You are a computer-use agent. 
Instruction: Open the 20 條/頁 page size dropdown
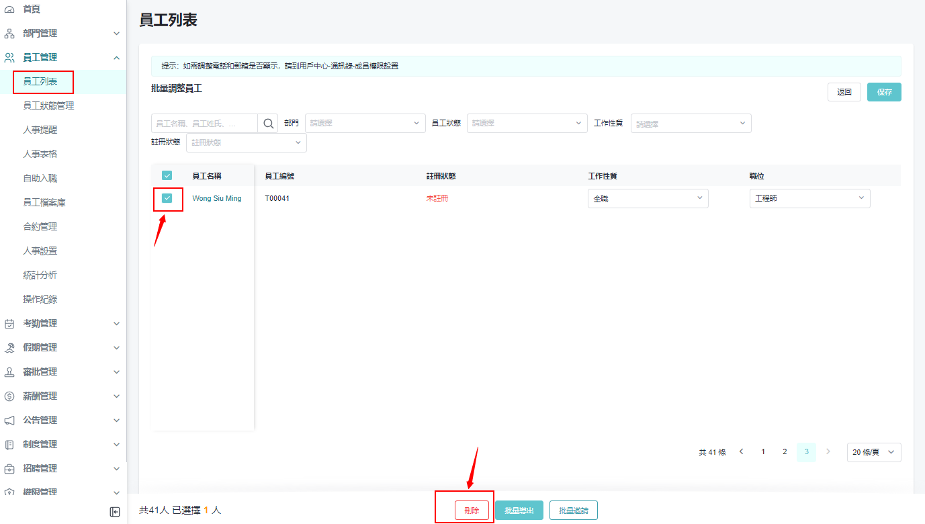pos(873,453)
